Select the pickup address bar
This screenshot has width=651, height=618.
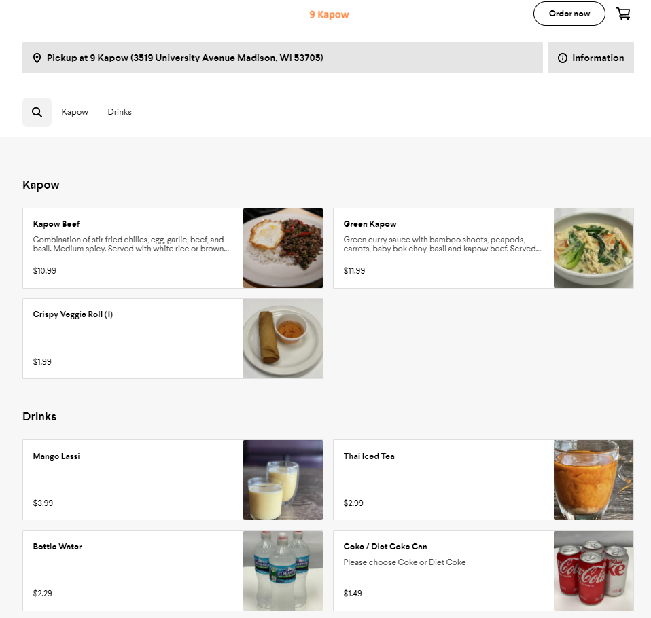282,58
